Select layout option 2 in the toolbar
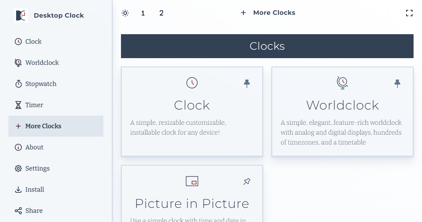Screen dimensions: 422x222 pyautogui.click(x=161, y=13)
